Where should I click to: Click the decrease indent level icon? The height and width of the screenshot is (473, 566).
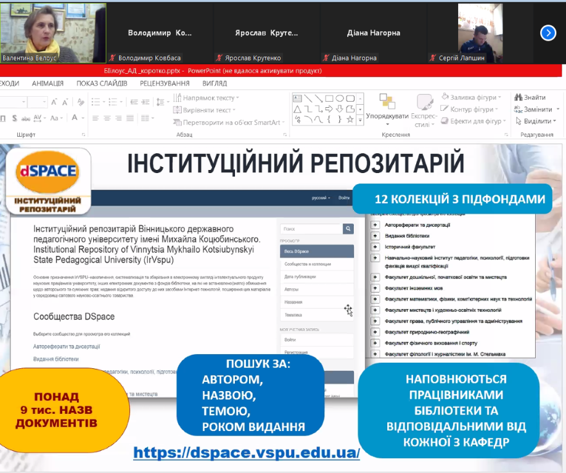134,102
